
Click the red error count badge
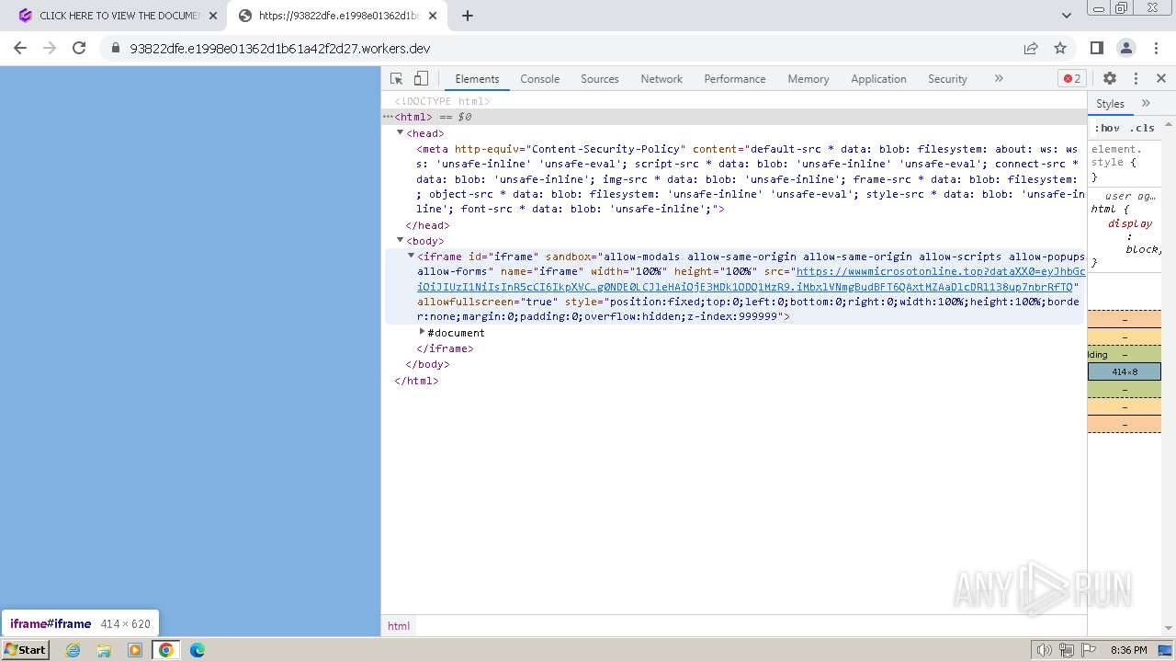tap(1072, 79)
